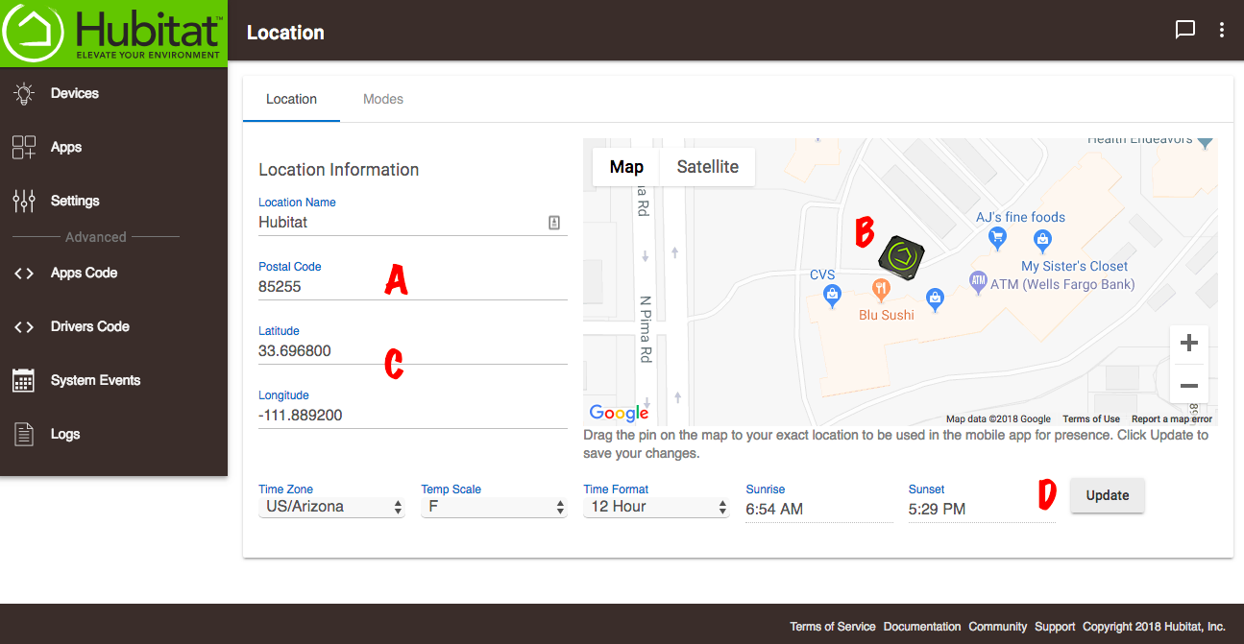Click Report a map error link
This screenshot has width=1244, height=644.
1172,419
